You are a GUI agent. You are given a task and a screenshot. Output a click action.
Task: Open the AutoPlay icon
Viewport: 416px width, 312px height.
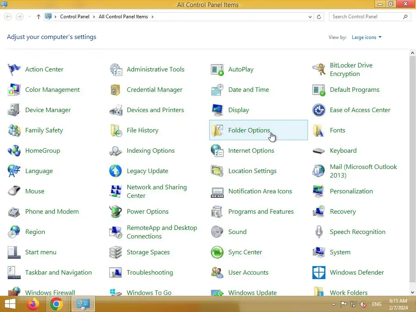[x=217, y=69]
